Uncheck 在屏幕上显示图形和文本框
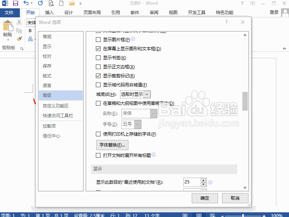This screenshot has height=217, width=289. pyautogui.click(x=98, y=49)
